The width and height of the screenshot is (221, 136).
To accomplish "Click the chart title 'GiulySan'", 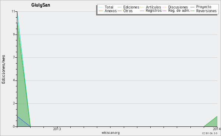I will pyautogui.click(x=41, y=5).
